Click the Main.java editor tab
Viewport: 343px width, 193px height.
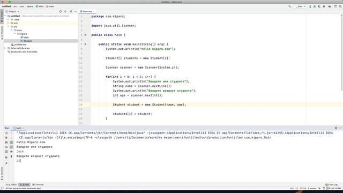[87, 11]
